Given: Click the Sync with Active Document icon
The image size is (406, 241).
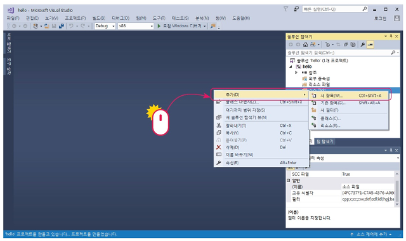Looking at the screenshot, I should pos(338,44).
